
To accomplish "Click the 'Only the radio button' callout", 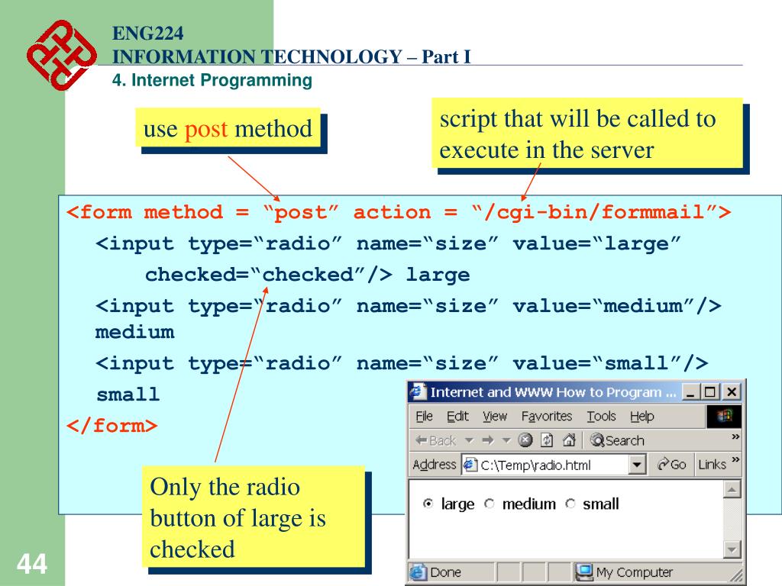I will click(254, 517).
